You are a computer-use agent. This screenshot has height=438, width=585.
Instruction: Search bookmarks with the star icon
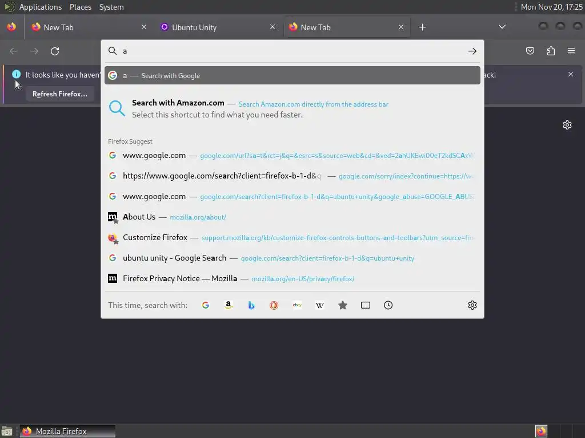[x=343, y=305]
